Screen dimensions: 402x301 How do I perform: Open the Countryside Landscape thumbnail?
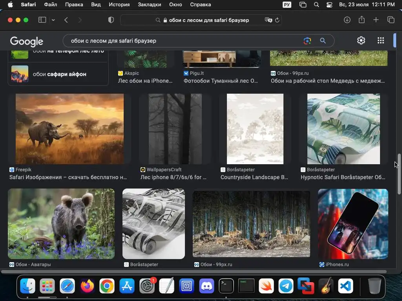[x=255, y=129]
